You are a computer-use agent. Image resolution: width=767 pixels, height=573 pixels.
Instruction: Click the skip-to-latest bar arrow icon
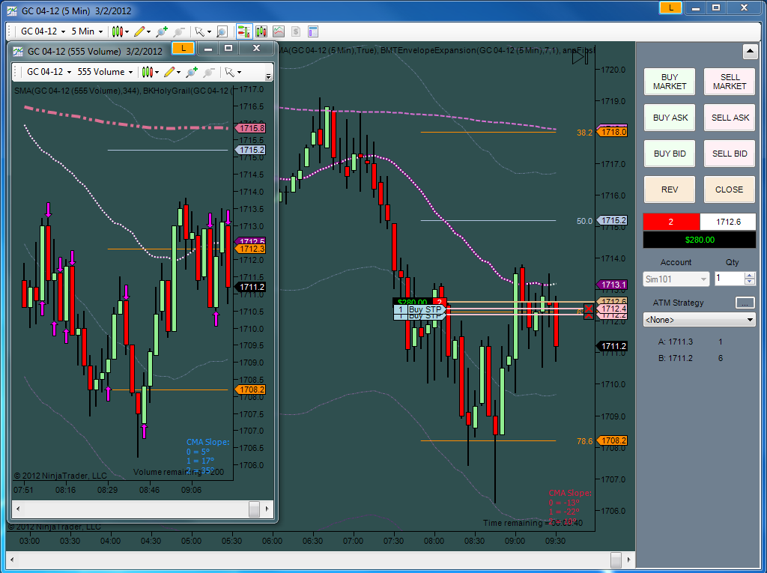tap(580, 57)
